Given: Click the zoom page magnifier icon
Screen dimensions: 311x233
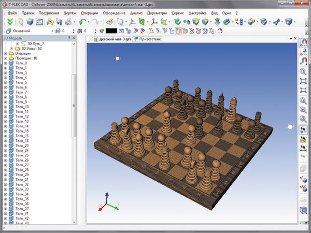Looking at the screenshot, I should point(303,100).
